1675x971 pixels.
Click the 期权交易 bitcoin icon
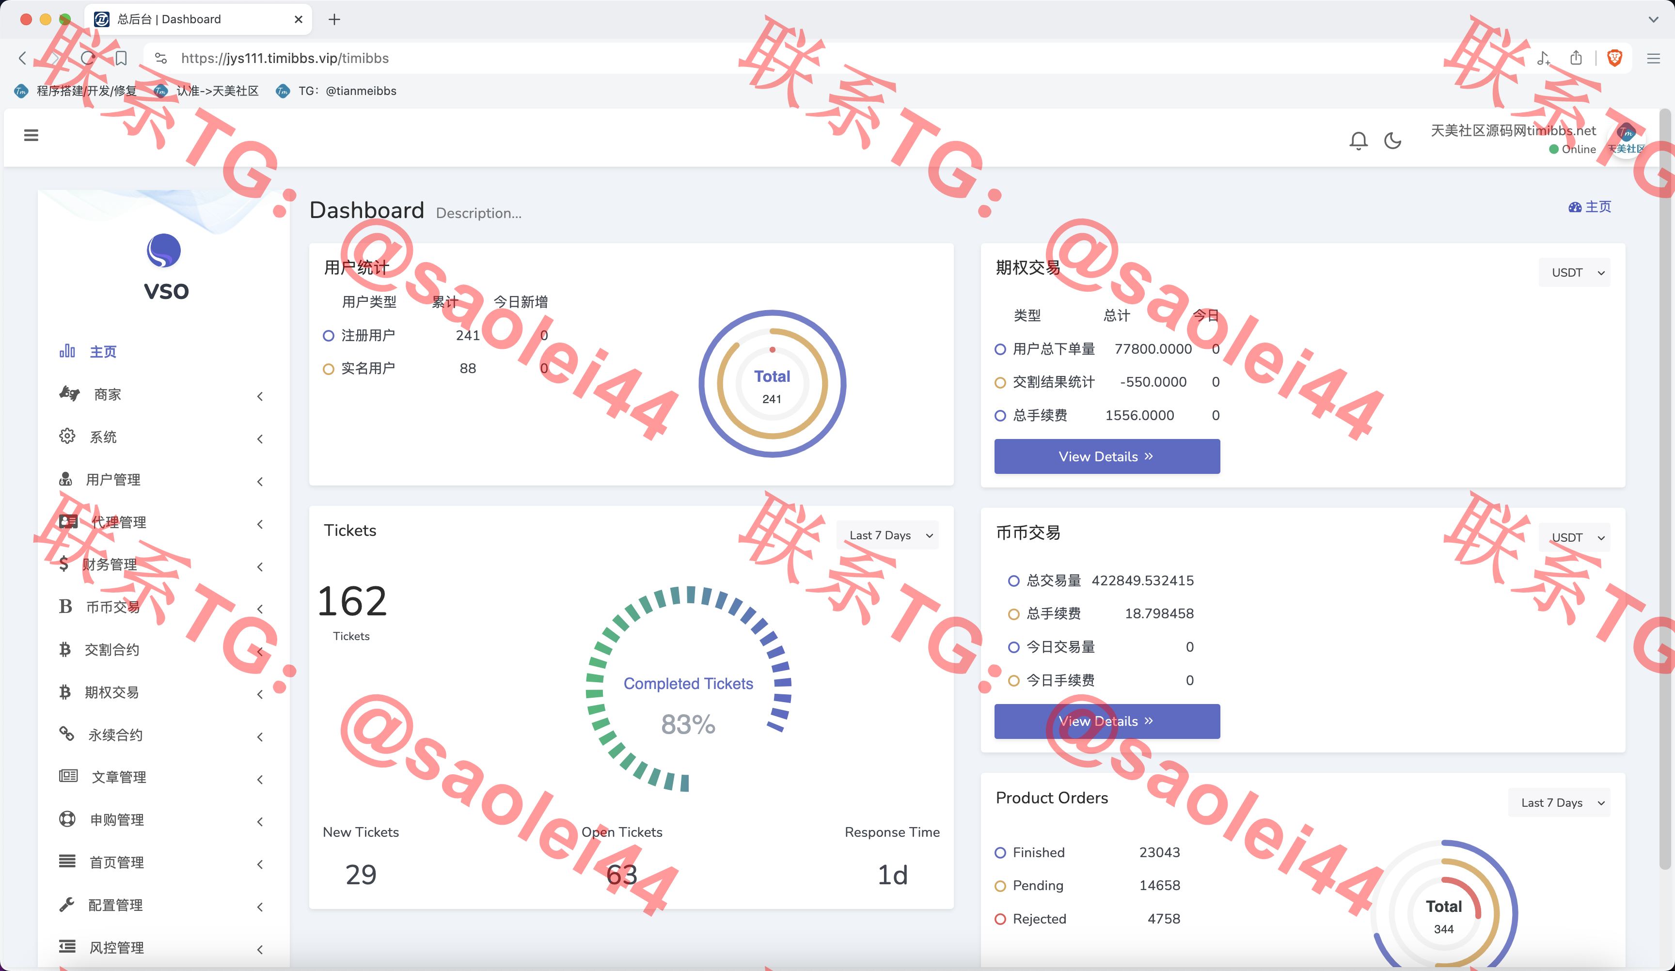point(64,692)
